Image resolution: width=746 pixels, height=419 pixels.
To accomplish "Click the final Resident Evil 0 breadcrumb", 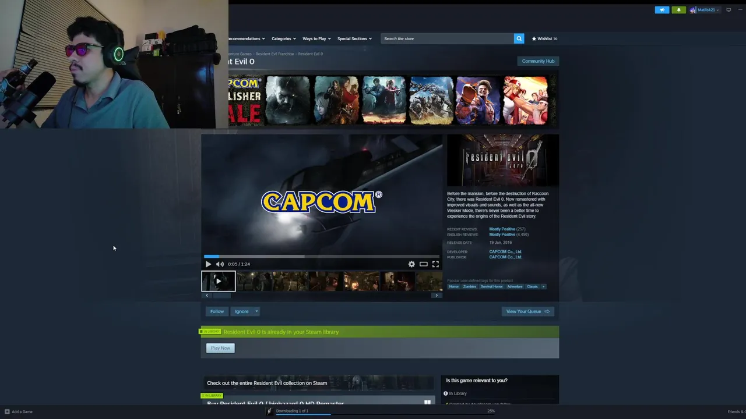I will pos(311,54).
